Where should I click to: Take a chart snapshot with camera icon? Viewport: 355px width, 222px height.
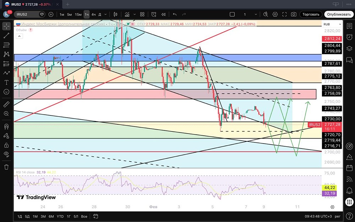click(x=294, y=14)
